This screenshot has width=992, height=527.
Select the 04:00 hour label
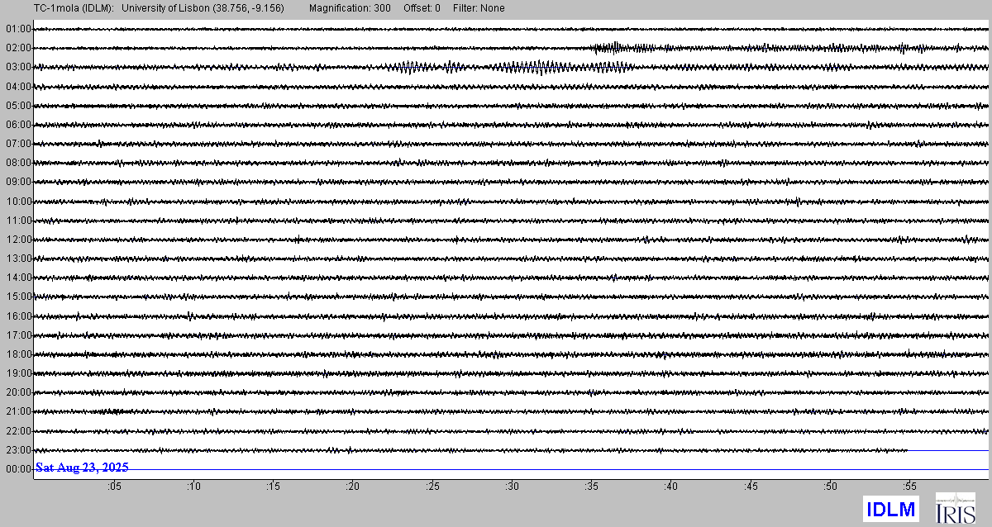click(17, 86)
